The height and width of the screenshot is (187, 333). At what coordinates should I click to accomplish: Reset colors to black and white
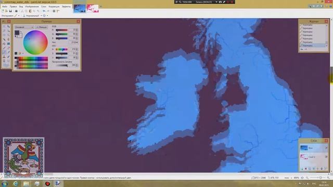(x=16, y=36)
